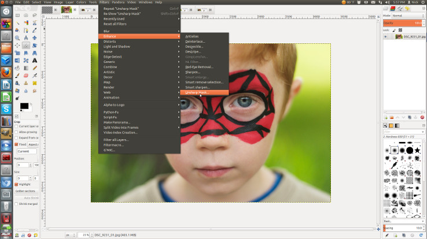Image resolution: width=427 pixels, height=239 pixels.
Task: Select the Alignment tool
Action: (x=17, y=46)
